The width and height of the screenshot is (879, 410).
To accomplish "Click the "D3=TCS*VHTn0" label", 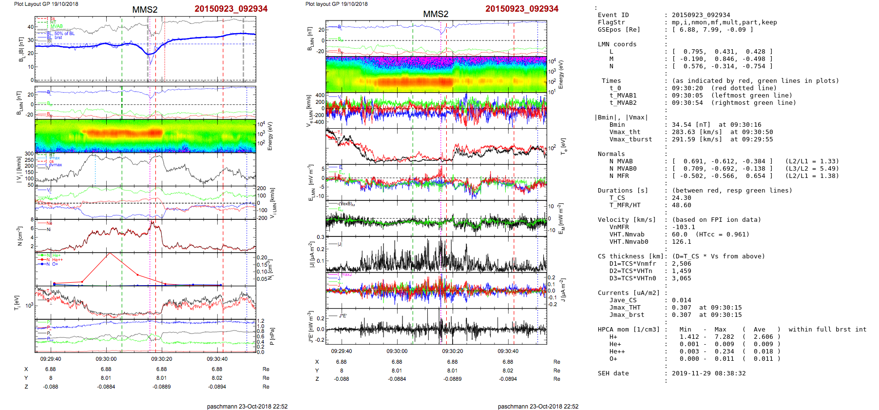I will click(x=632, y=278).
